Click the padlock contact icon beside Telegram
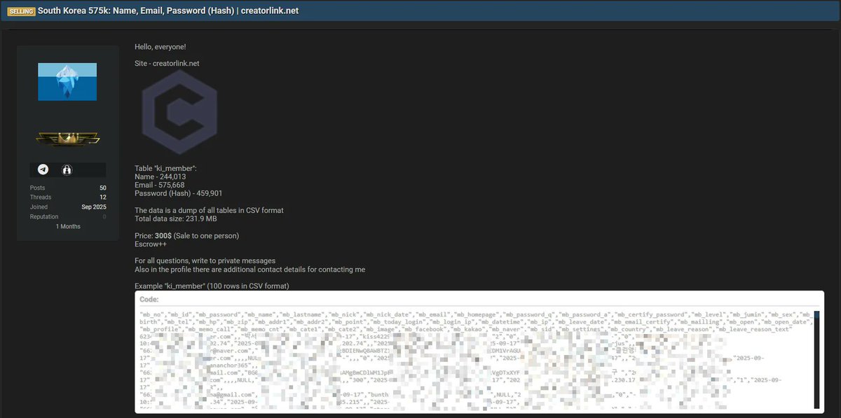841x418 pixels. click(67, 169)
